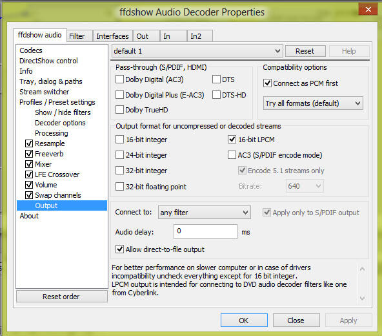Viewport: 382px width, 336px height.
Task: Uncheck the Volume filter
Action: pos(29,185)
